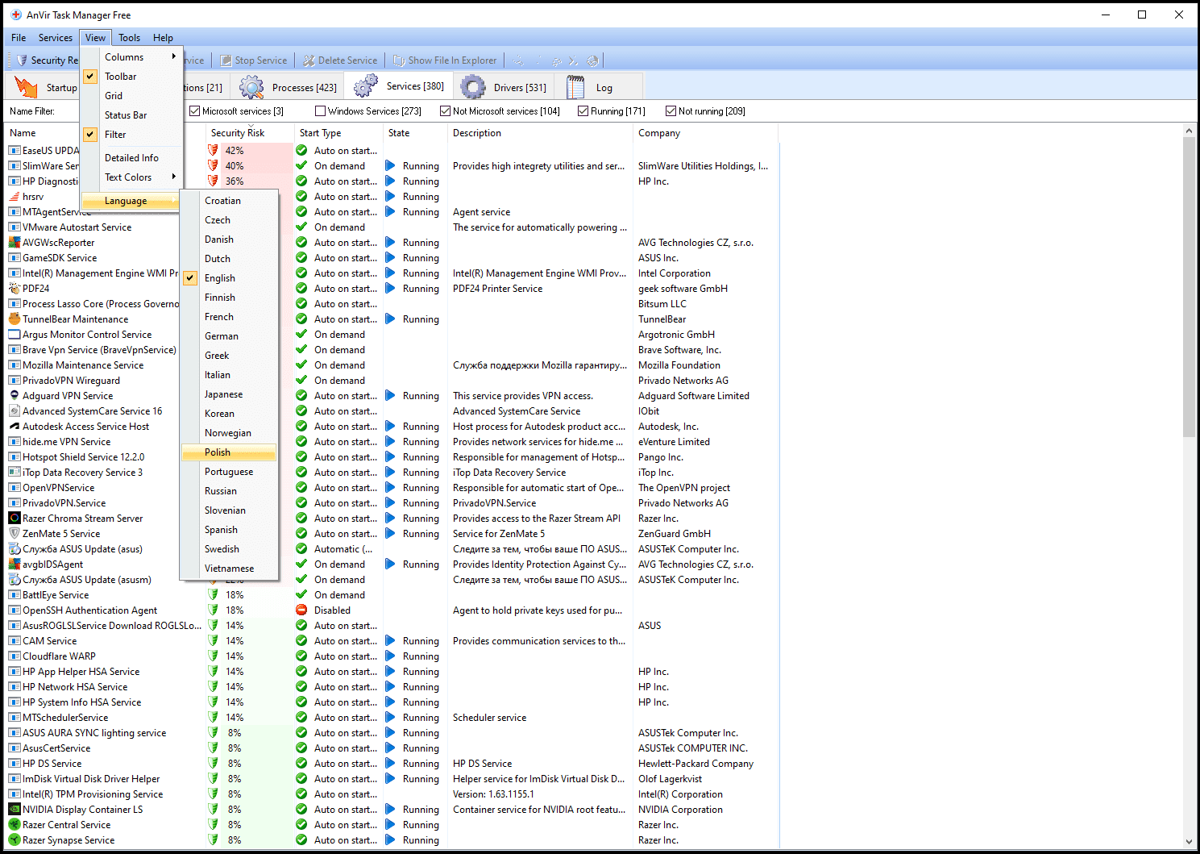
Task: Sort by the Company column header
Action: coord(705,133)
